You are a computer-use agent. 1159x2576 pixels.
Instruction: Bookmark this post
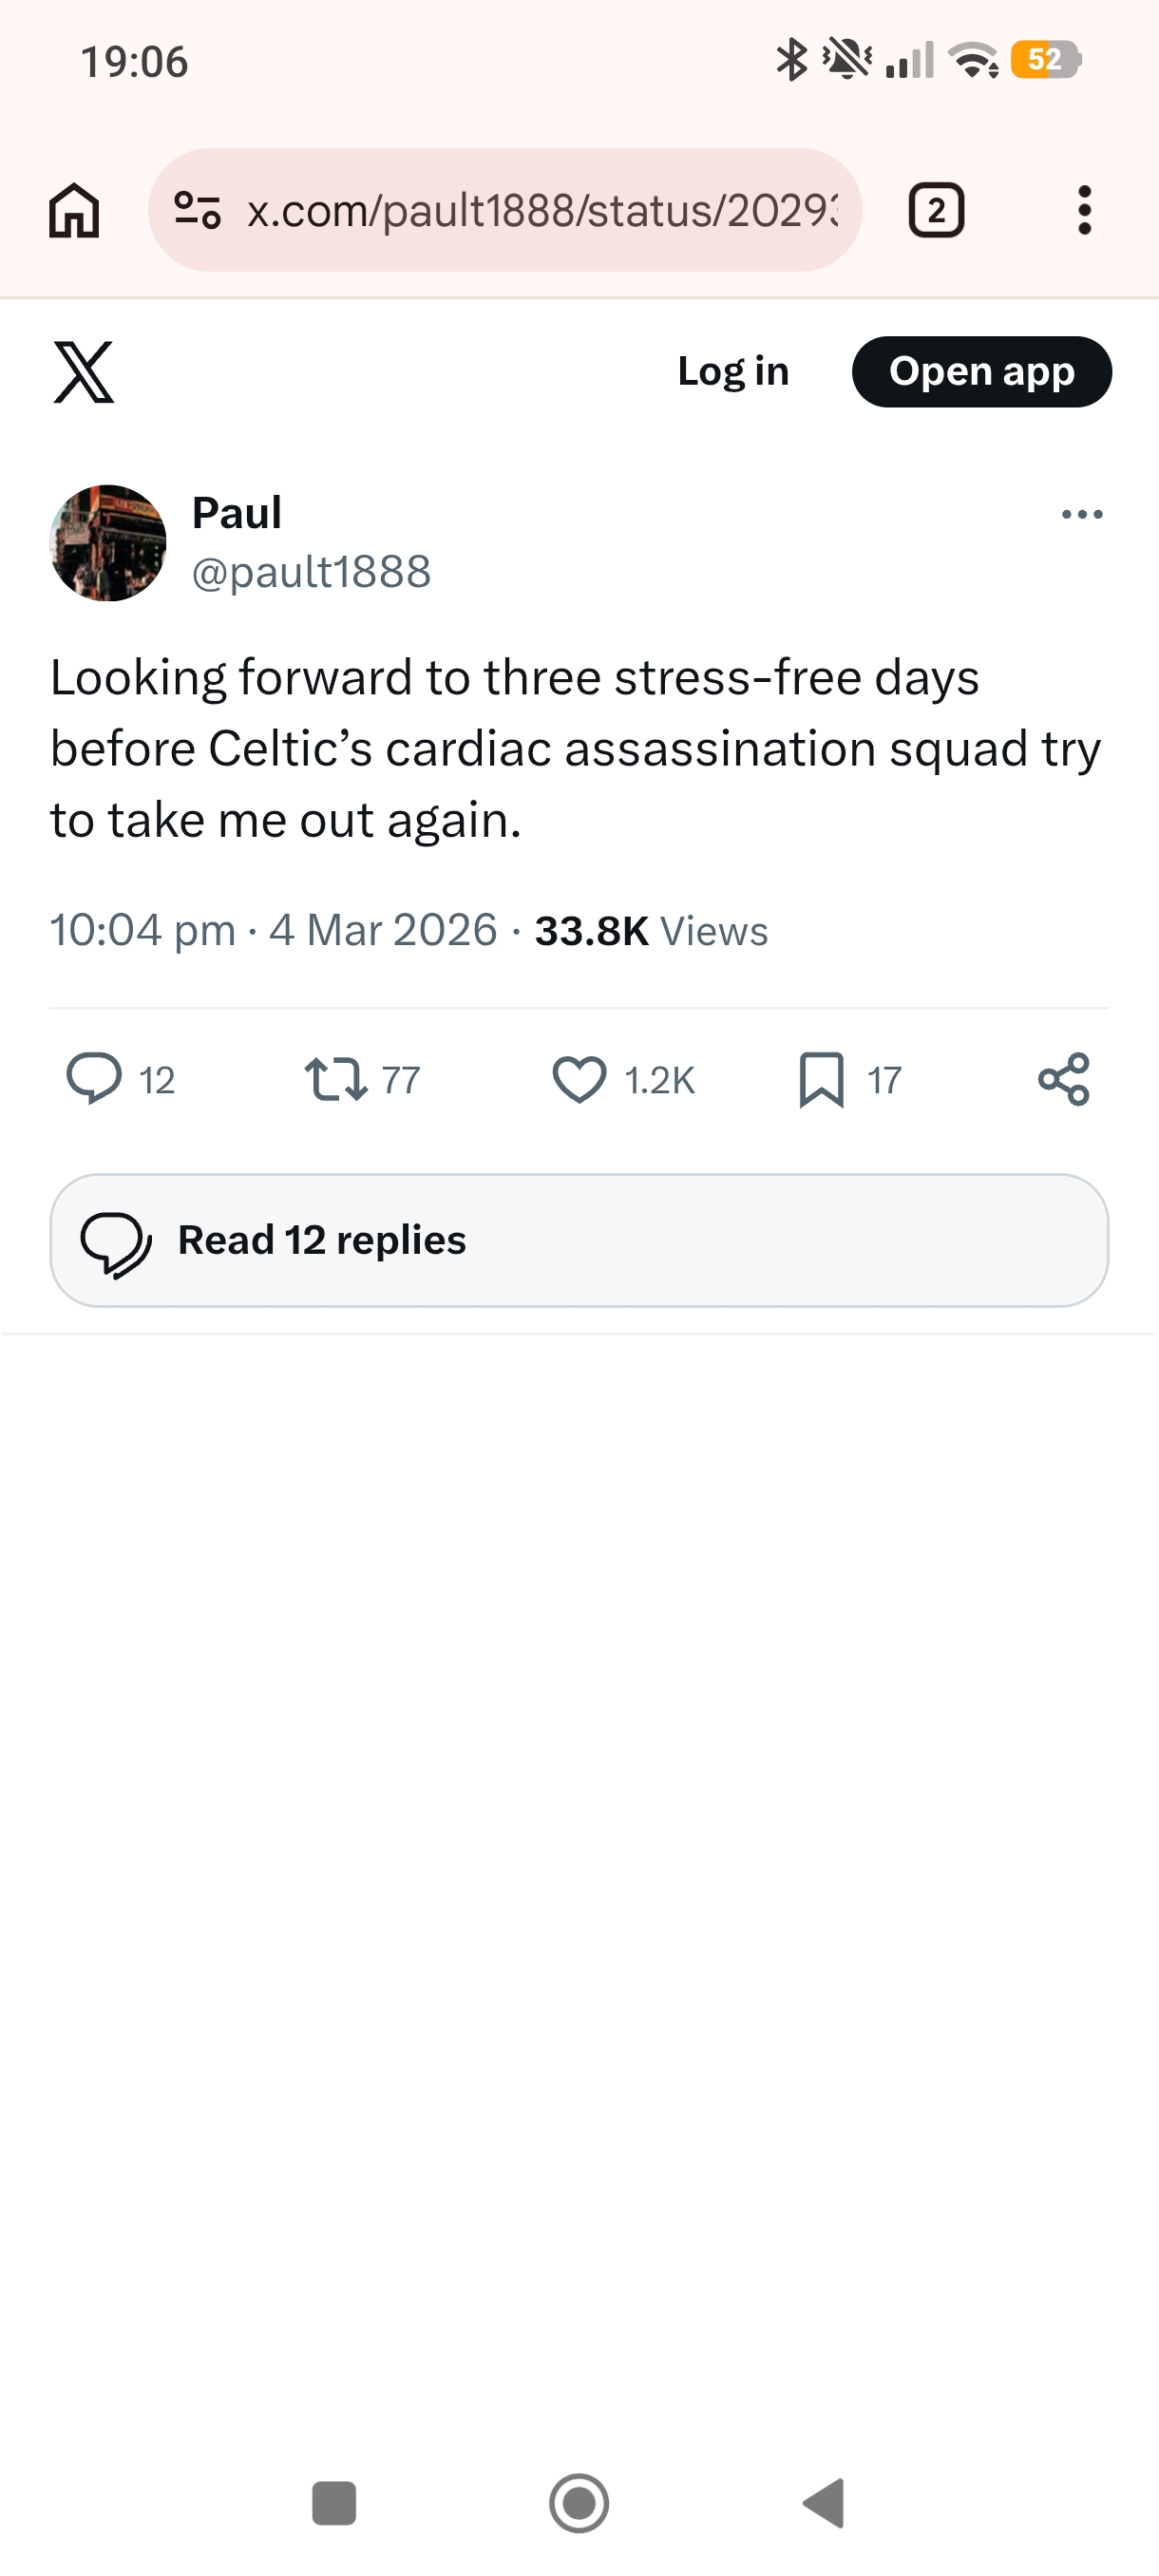pos(822,1079)
